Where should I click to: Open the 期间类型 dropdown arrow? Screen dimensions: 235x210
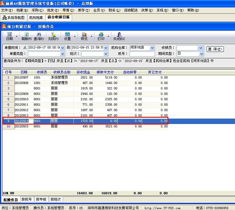pyautogui.click(x=202, y=54)
